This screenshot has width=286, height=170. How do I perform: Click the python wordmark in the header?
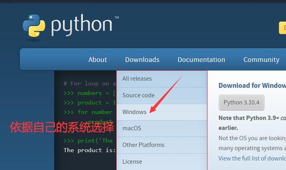pyautogui.click(x=82, y=25)
